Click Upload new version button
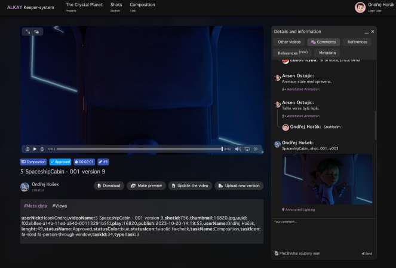396x268 pixels. click(x=239, y=185)
